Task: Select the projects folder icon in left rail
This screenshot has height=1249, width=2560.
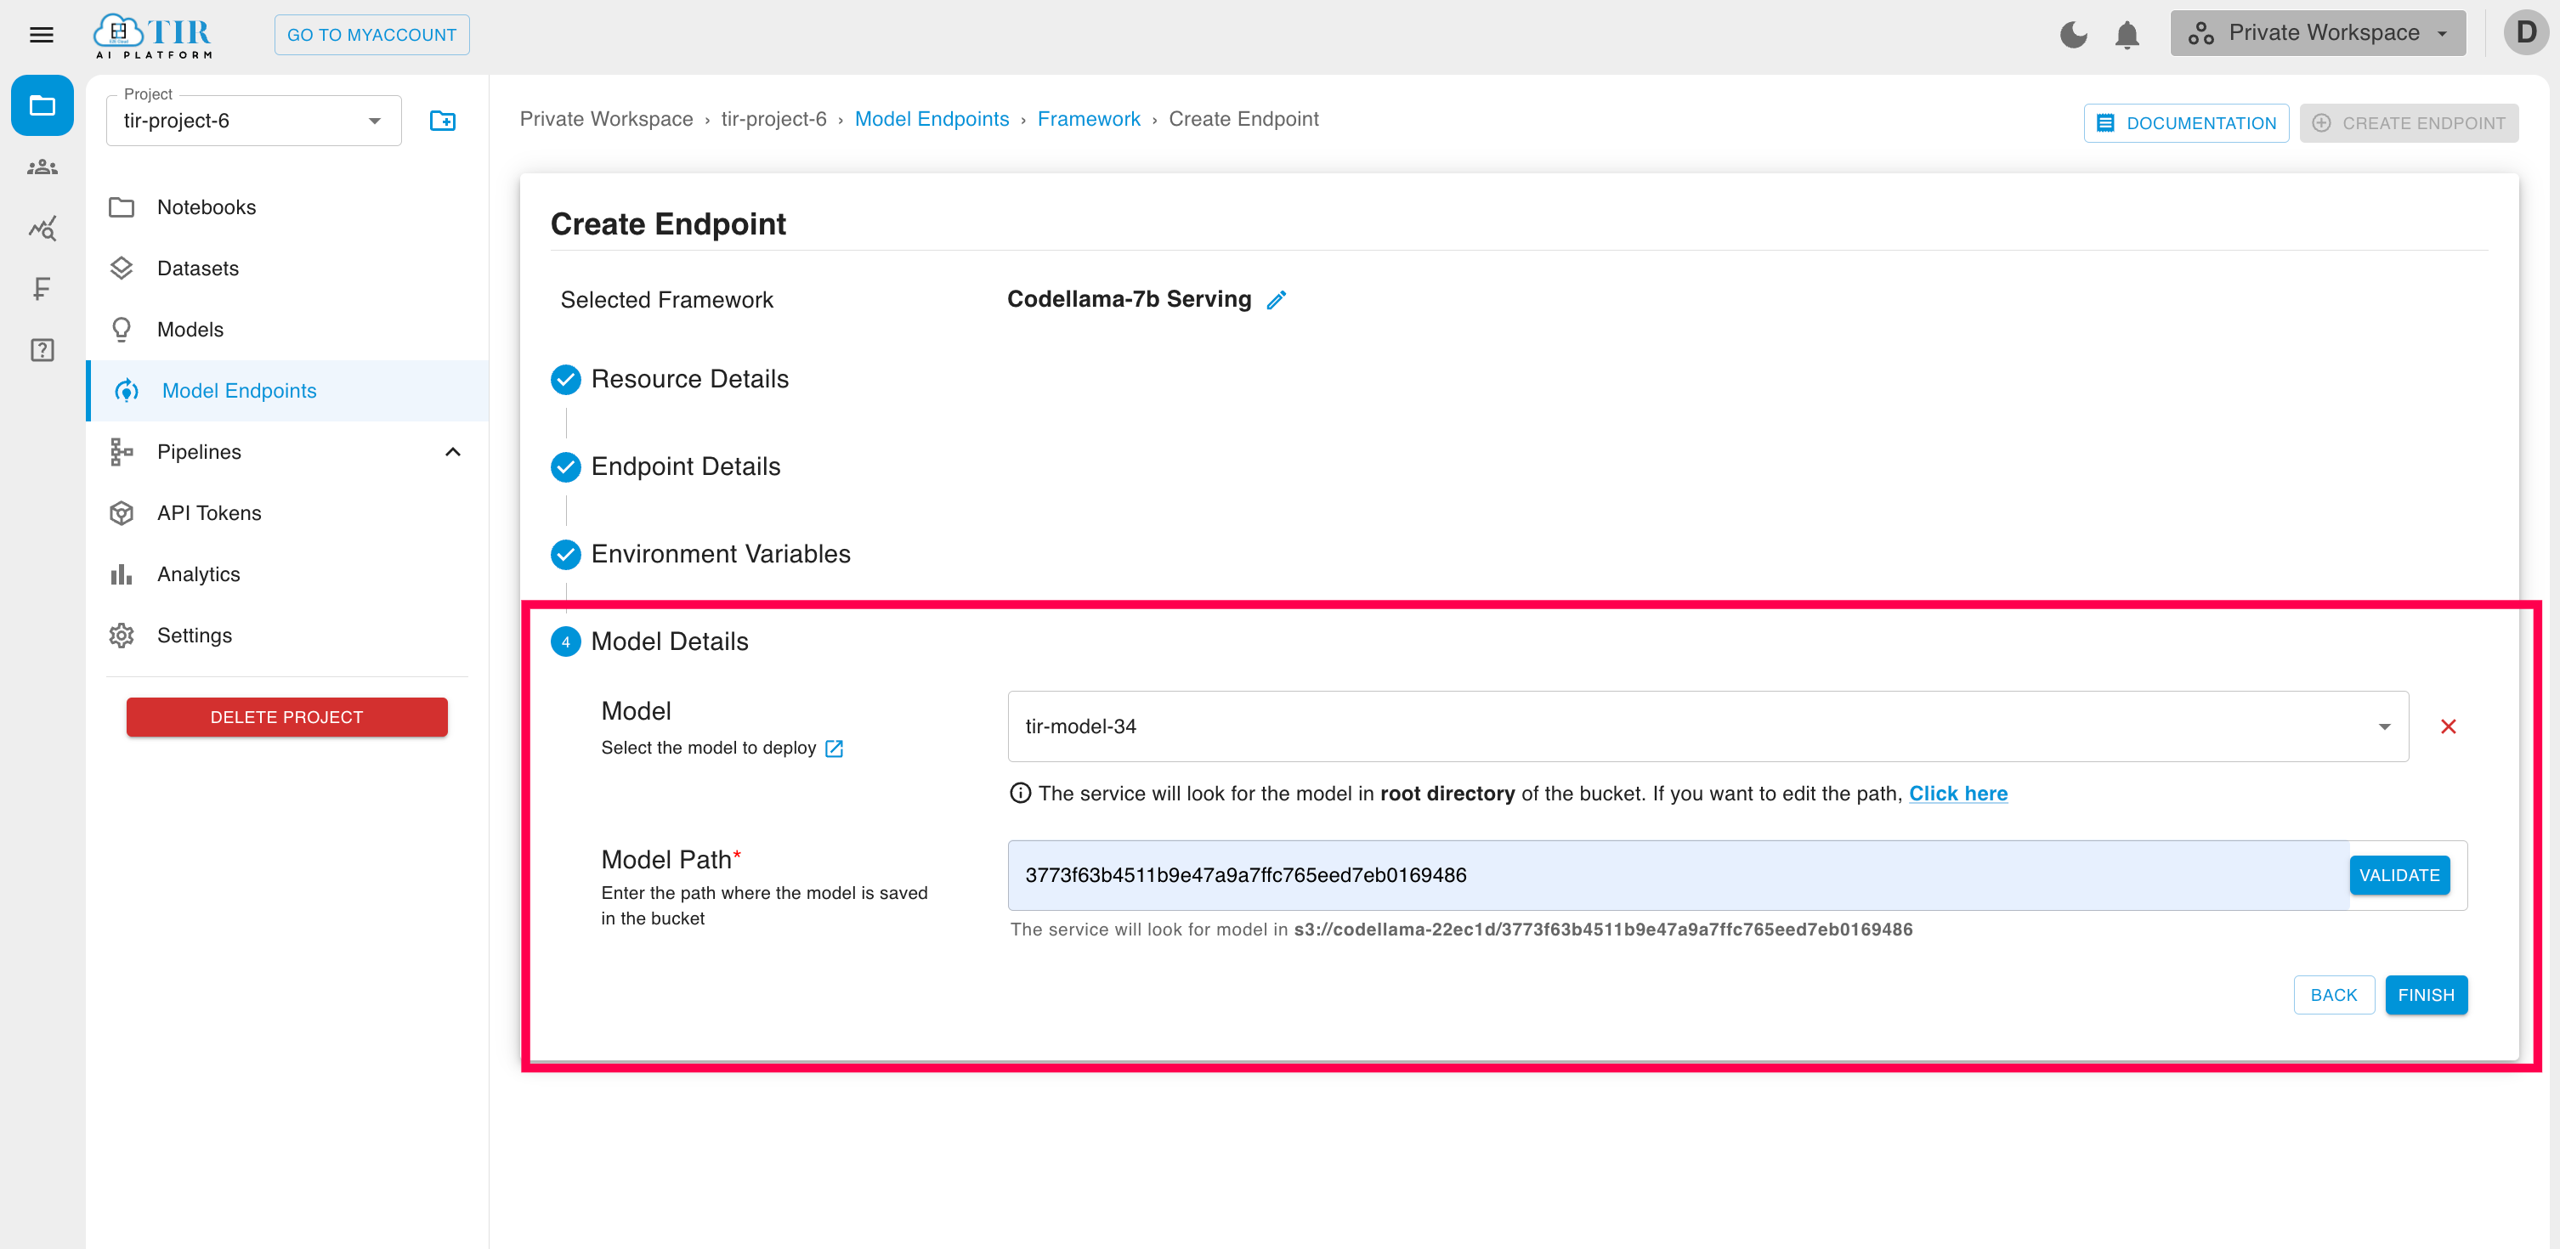Action: pos(42,105)
